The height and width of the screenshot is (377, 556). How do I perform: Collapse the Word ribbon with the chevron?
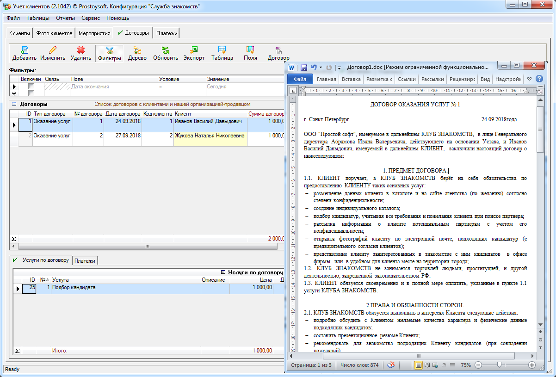point(530,79)
